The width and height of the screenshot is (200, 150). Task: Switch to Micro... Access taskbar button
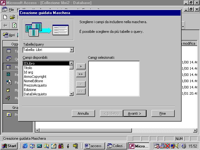point(139,146)
